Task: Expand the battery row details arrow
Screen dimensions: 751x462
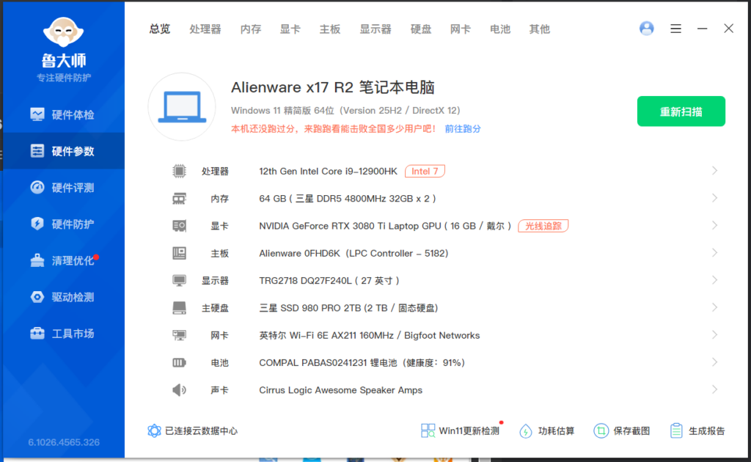Action: [x=714, y=362]
